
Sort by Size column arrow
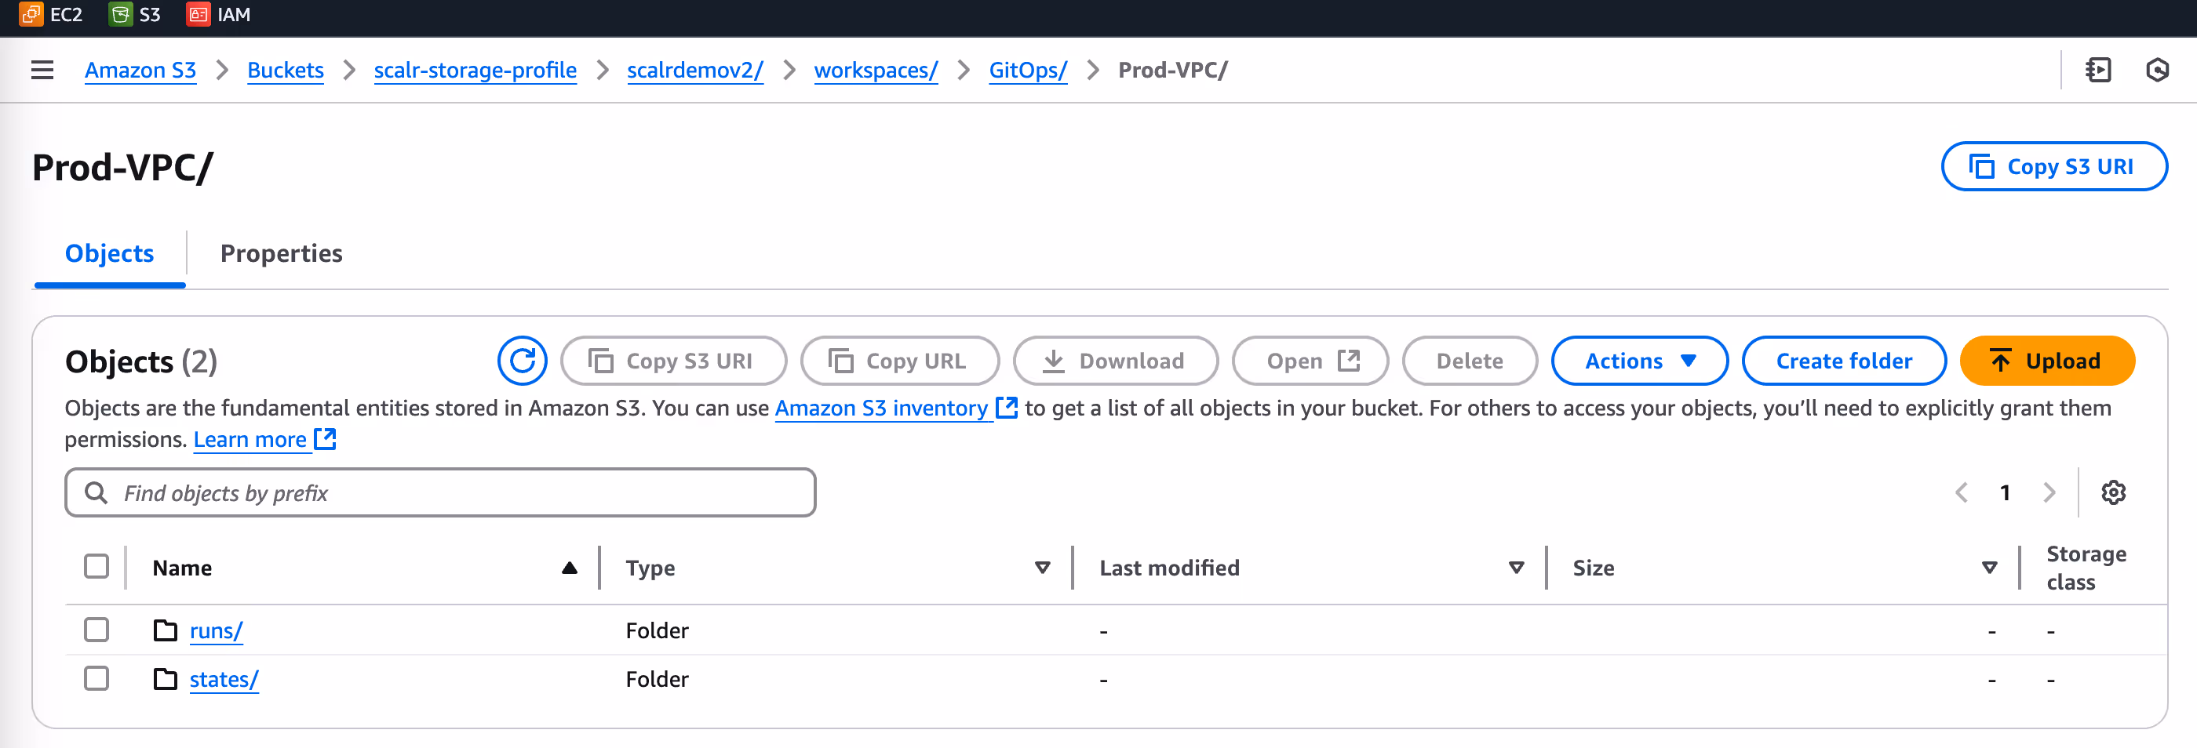click(1990, 568)
